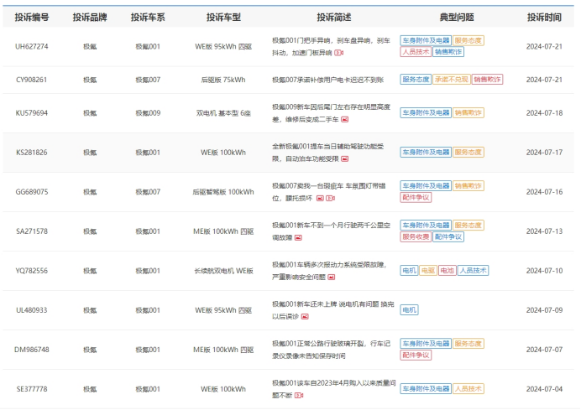Open image icon in complaint UL480933 description
581x410 pixels.
click(x=305, y=316)
